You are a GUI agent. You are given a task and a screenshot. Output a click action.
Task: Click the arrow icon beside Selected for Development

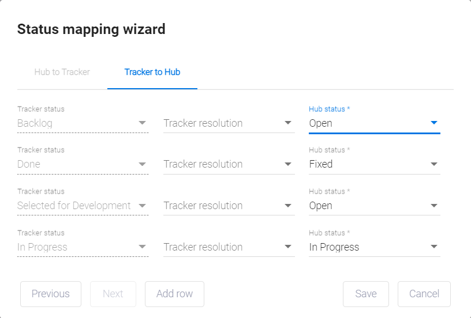[142, 206]
